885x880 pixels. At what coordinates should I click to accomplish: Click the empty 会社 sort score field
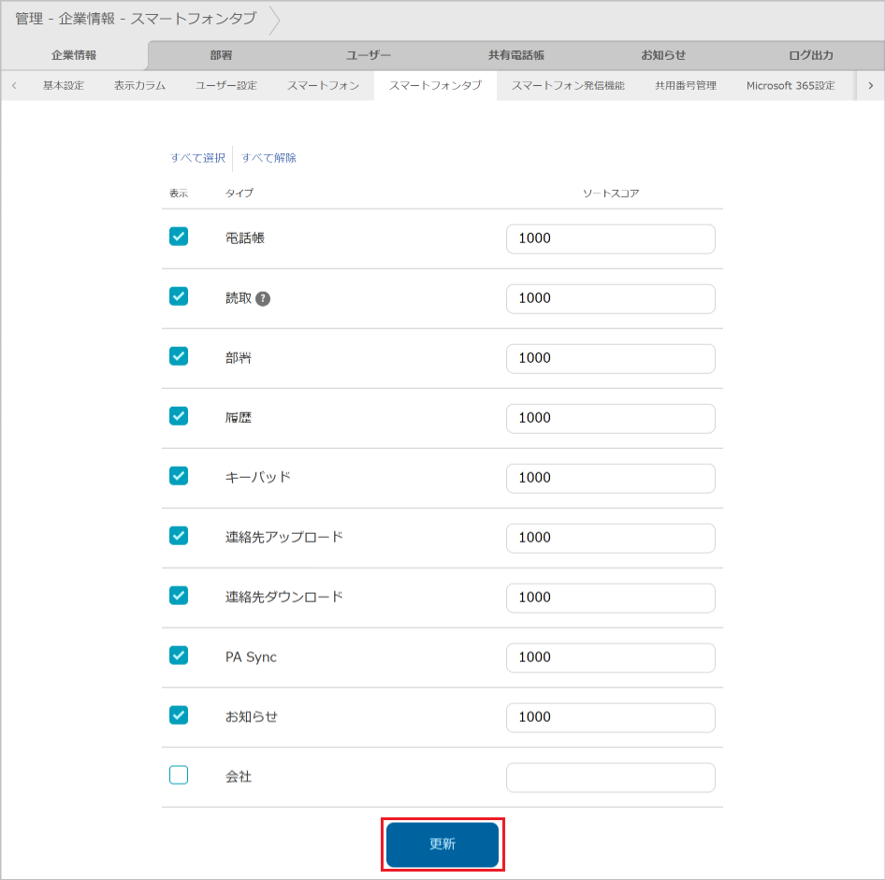point(610,776)
